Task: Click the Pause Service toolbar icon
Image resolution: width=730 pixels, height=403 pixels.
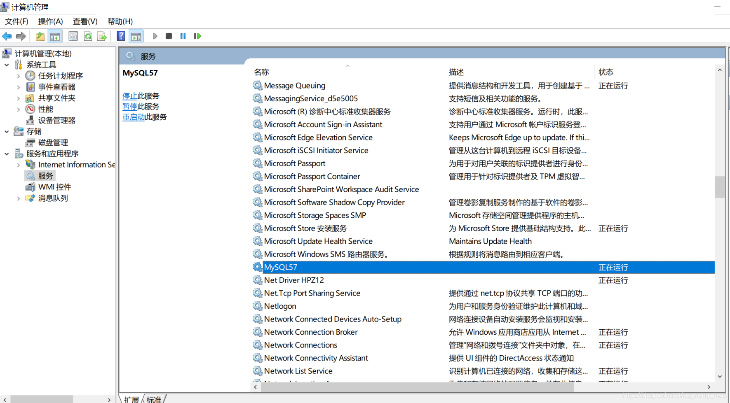Action: [183, 36]
